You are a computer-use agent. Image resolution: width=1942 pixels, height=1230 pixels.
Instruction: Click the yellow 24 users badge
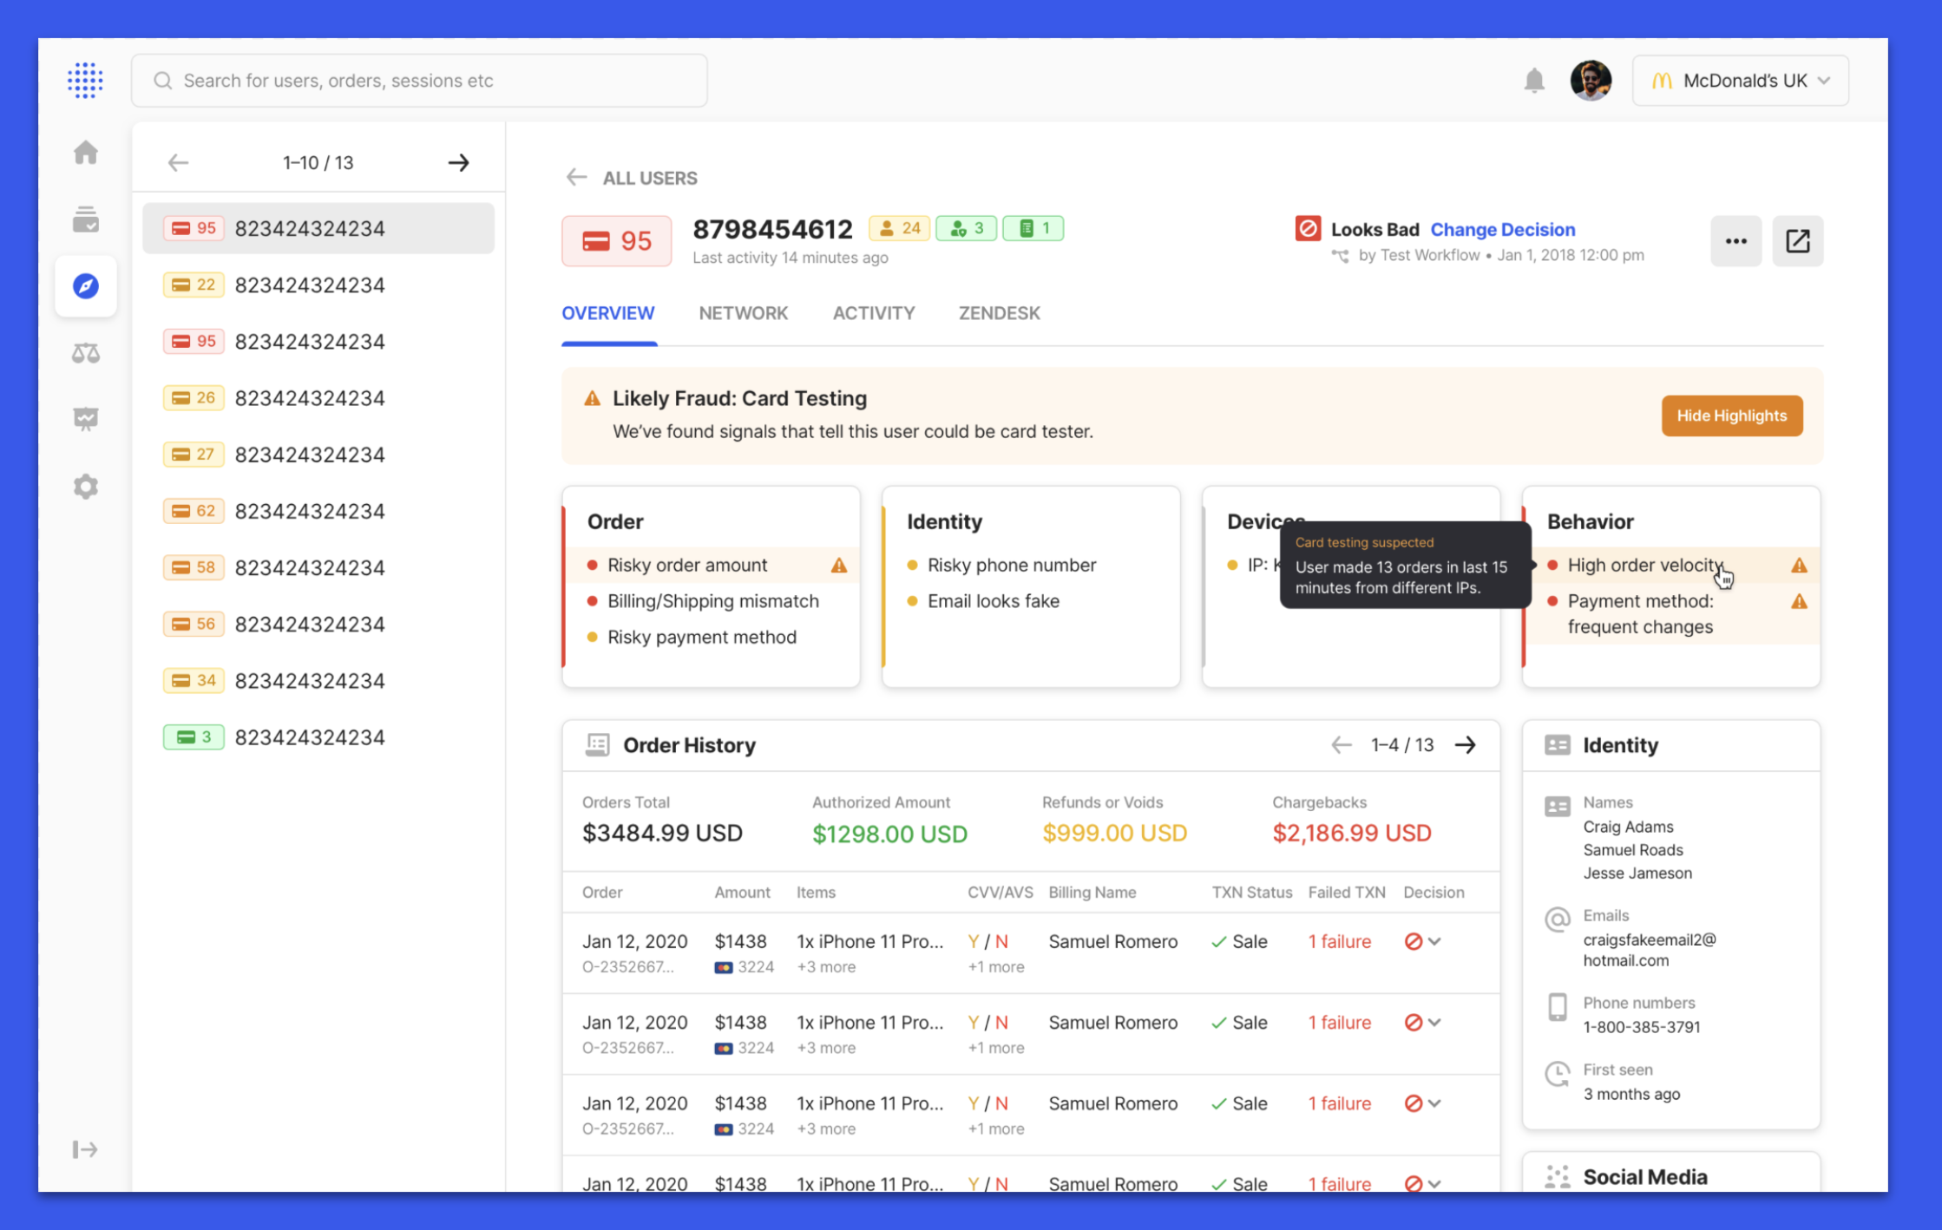tap(900, 228)
